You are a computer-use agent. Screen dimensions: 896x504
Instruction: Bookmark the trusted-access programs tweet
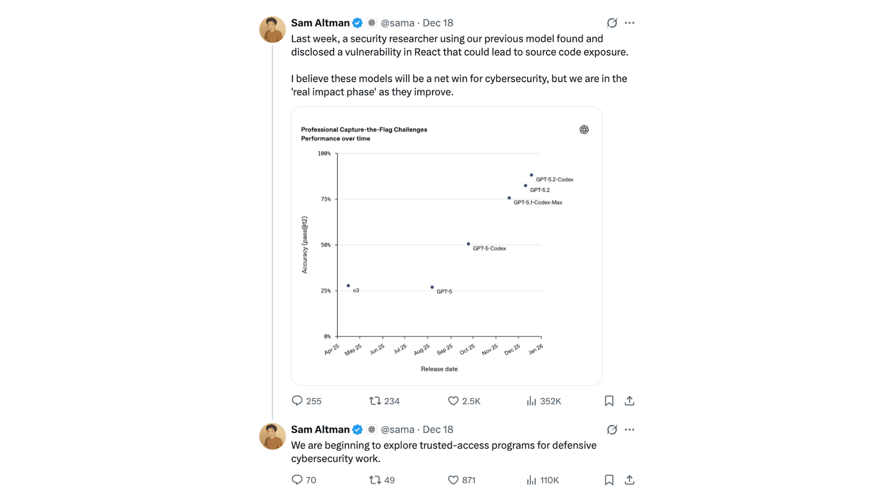tap(609, 480)
